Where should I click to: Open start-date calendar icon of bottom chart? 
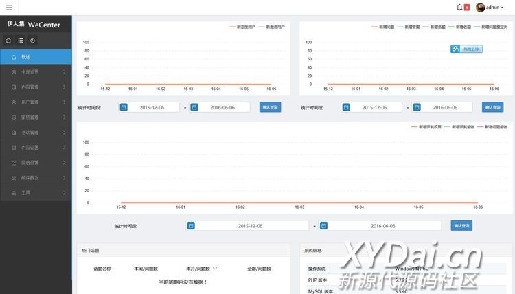[191, 226]
